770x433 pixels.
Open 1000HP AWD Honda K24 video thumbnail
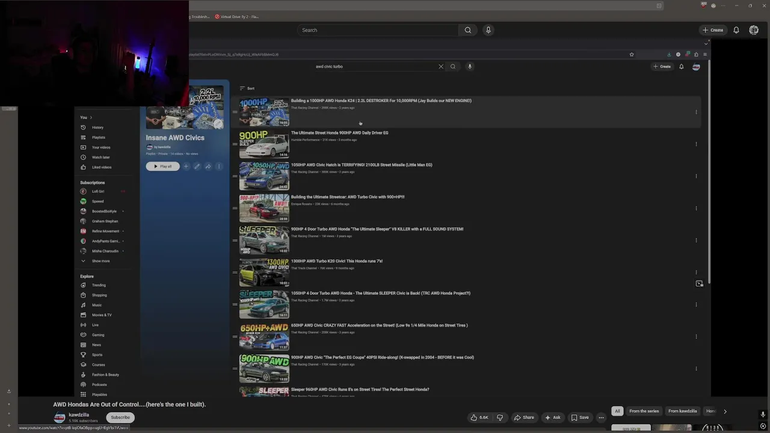[264, 112]
